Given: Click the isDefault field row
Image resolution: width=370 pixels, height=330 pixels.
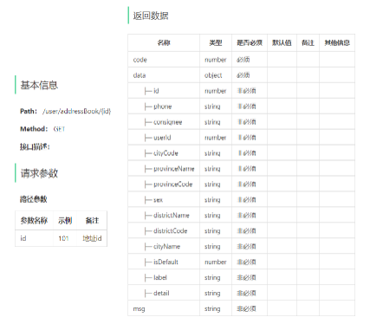Looking at the screenshot, I should [x=241, y=262].
